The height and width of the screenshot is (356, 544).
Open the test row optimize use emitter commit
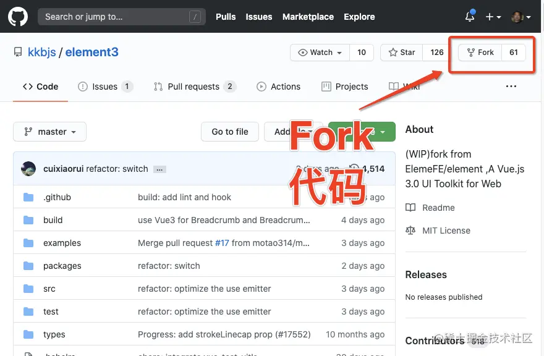tap(205, 311)
